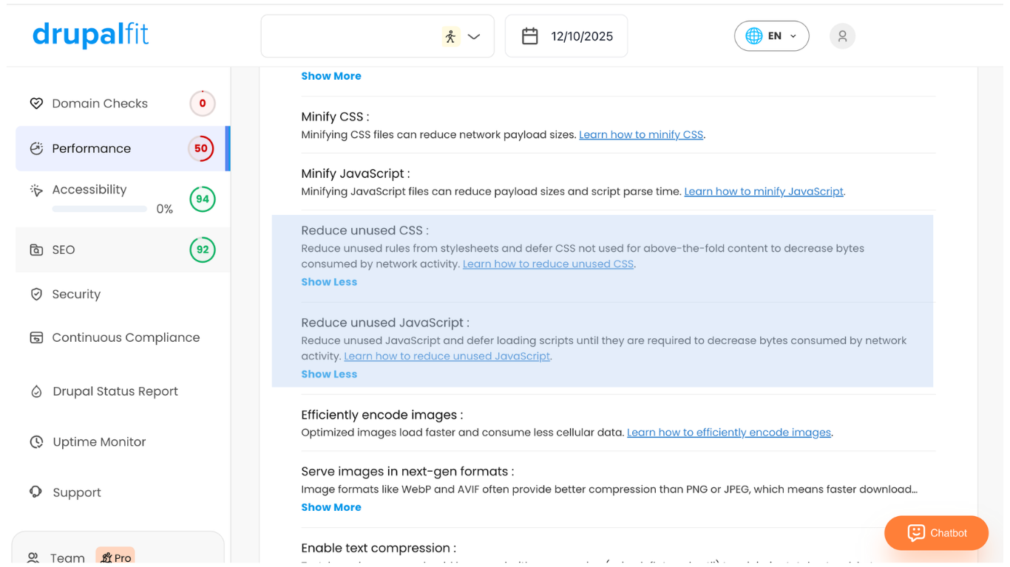Expand next-gen formats section with Show More
The height and width of the screenshot is (567, 1010).
point(331,507)
